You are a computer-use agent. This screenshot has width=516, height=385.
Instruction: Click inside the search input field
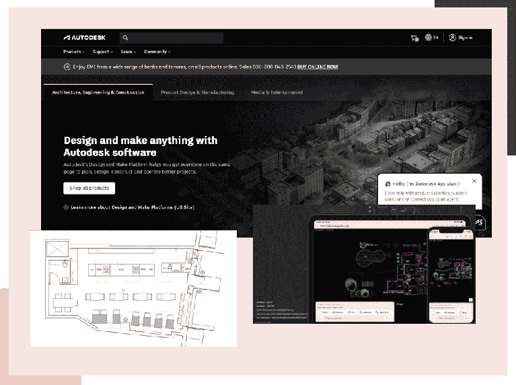pyautogui.click(x=175, y=38)
